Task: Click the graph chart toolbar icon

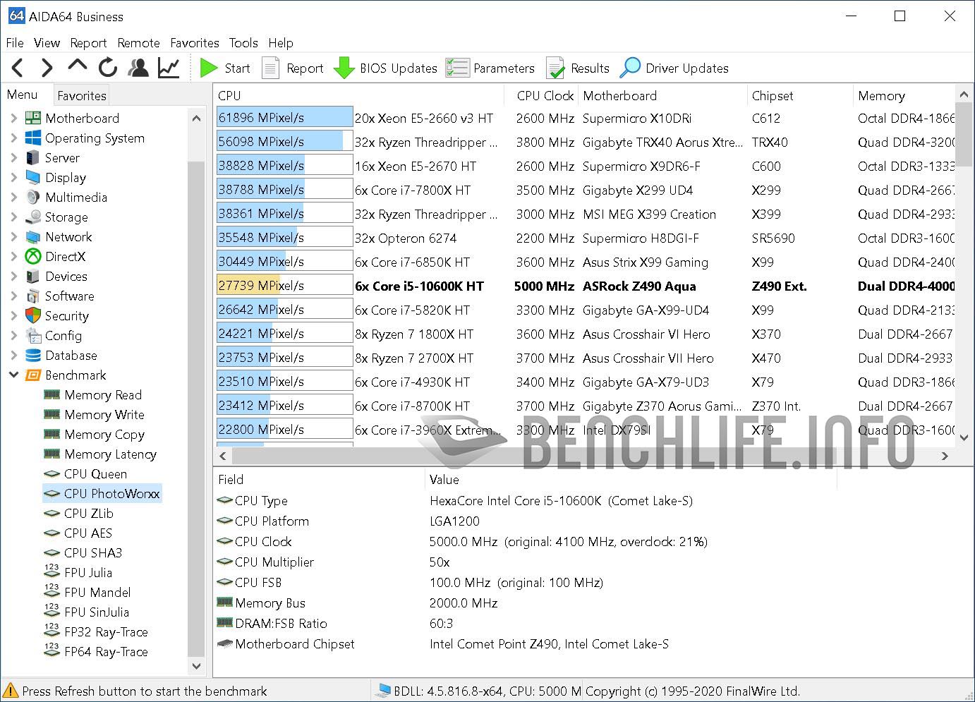Action: coord(169,68)
